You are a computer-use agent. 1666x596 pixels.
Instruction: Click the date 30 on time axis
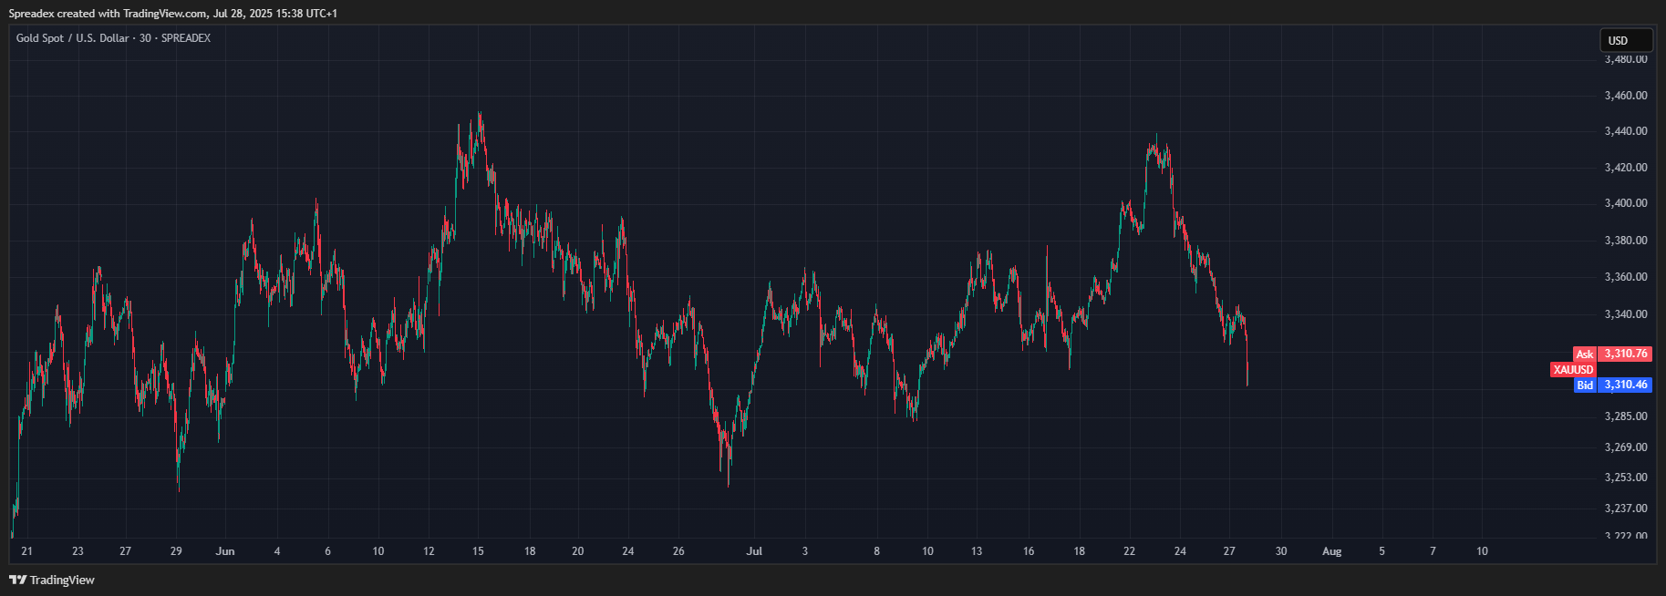[x=1281, y=551]
